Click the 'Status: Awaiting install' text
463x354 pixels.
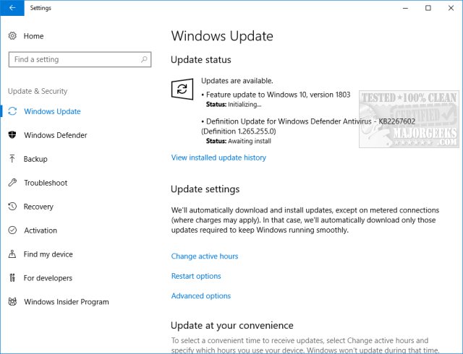click(x=238, y=141)
